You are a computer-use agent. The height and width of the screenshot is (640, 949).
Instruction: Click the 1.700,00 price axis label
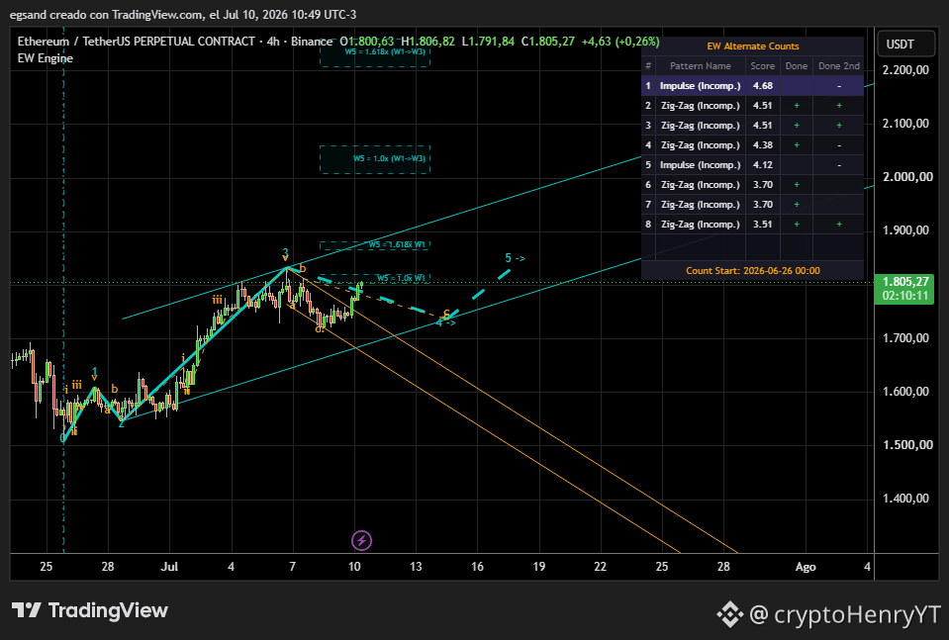pyautogui.click(x=905, y=337)
